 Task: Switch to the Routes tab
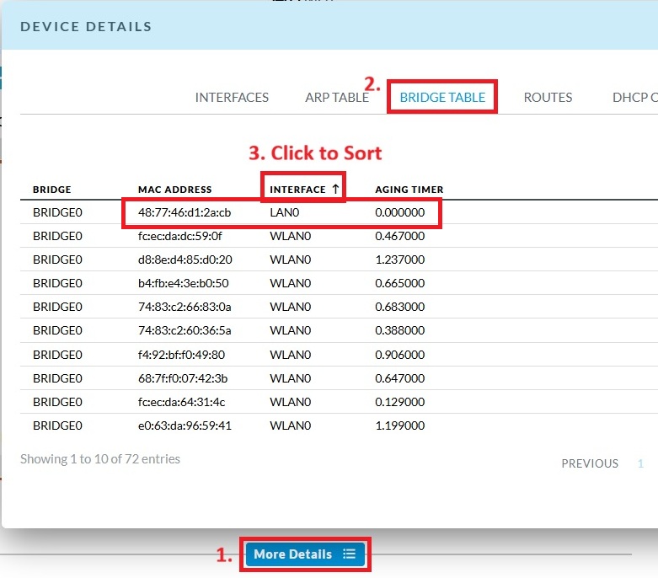548,98
